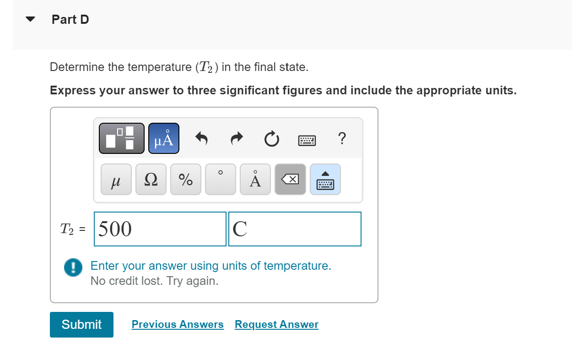Click the Submit button
Screen dimensions: 572x349
(x=81, y=324)
